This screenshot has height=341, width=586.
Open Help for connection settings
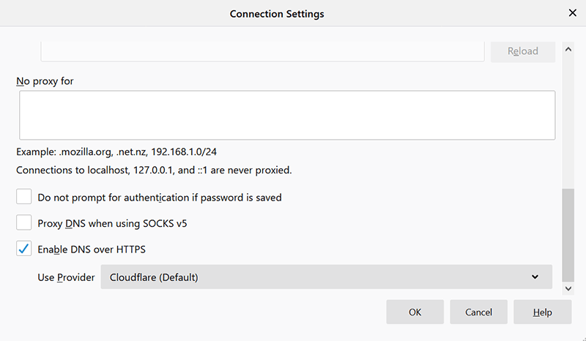[542, 312]
